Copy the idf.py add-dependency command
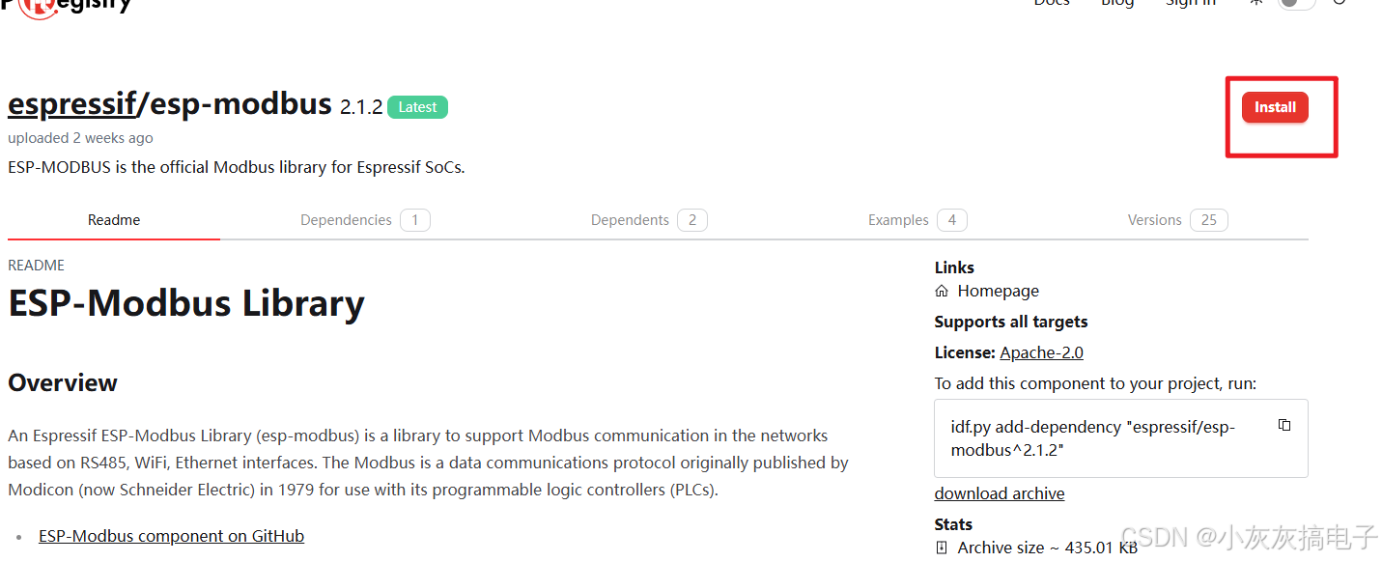 [1284, 425]
